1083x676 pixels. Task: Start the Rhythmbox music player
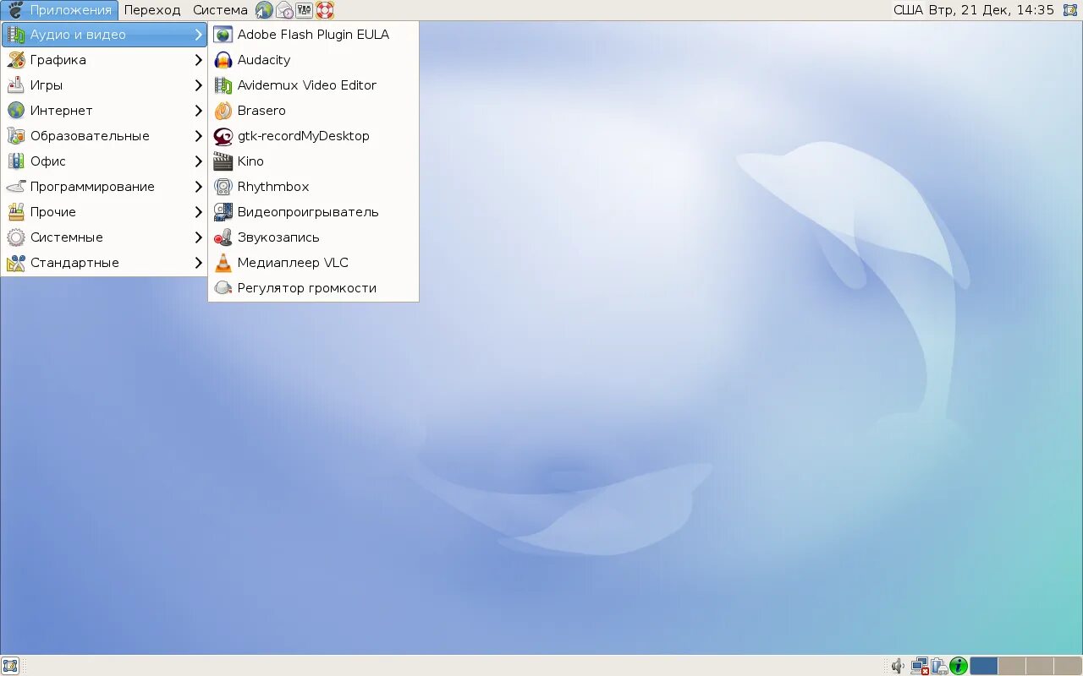point(313,187)
